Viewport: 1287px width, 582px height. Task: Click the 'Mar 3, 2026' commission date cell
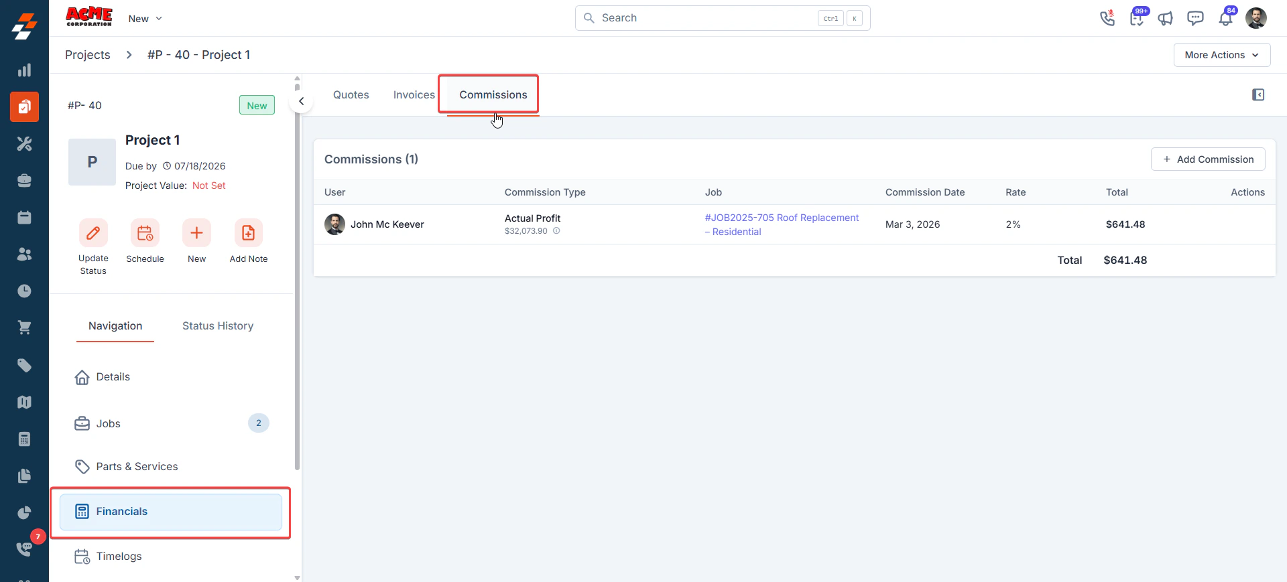912,224
